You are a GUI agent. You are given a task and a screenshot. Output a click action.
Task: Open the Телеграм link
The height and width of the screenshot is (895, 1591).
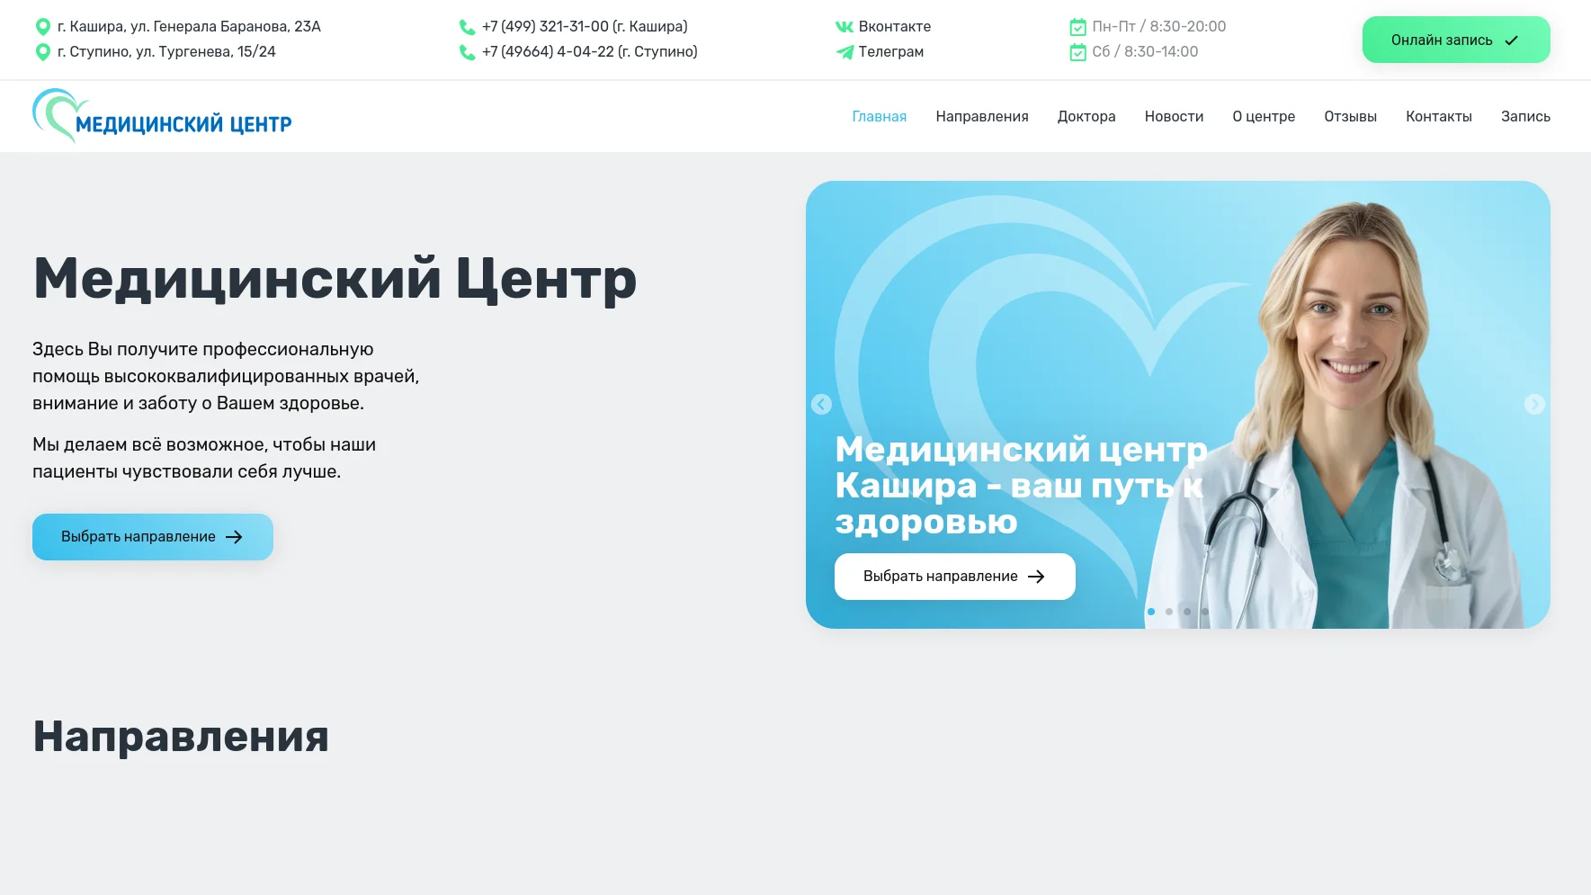[891, 52]
